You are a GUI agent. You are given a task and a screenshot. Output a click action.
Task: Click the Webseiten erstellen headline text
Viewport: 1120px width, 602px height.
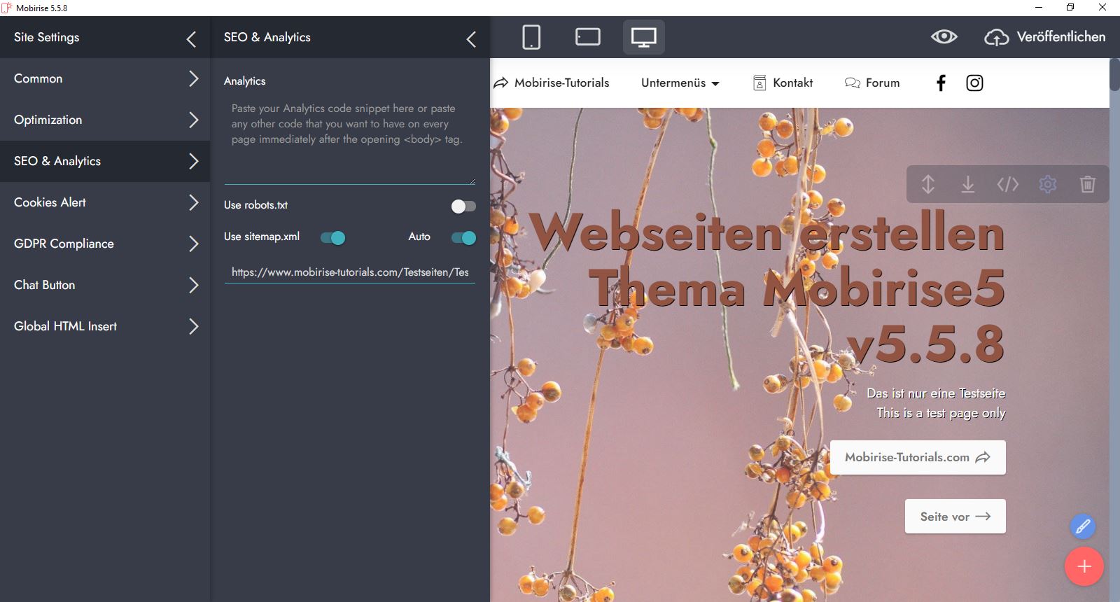767,232
